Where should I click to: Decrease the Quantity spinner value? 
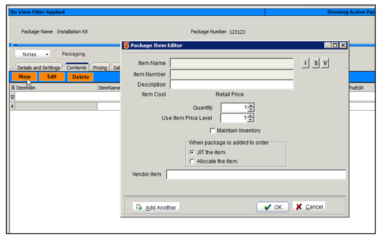tap(251, 109)
